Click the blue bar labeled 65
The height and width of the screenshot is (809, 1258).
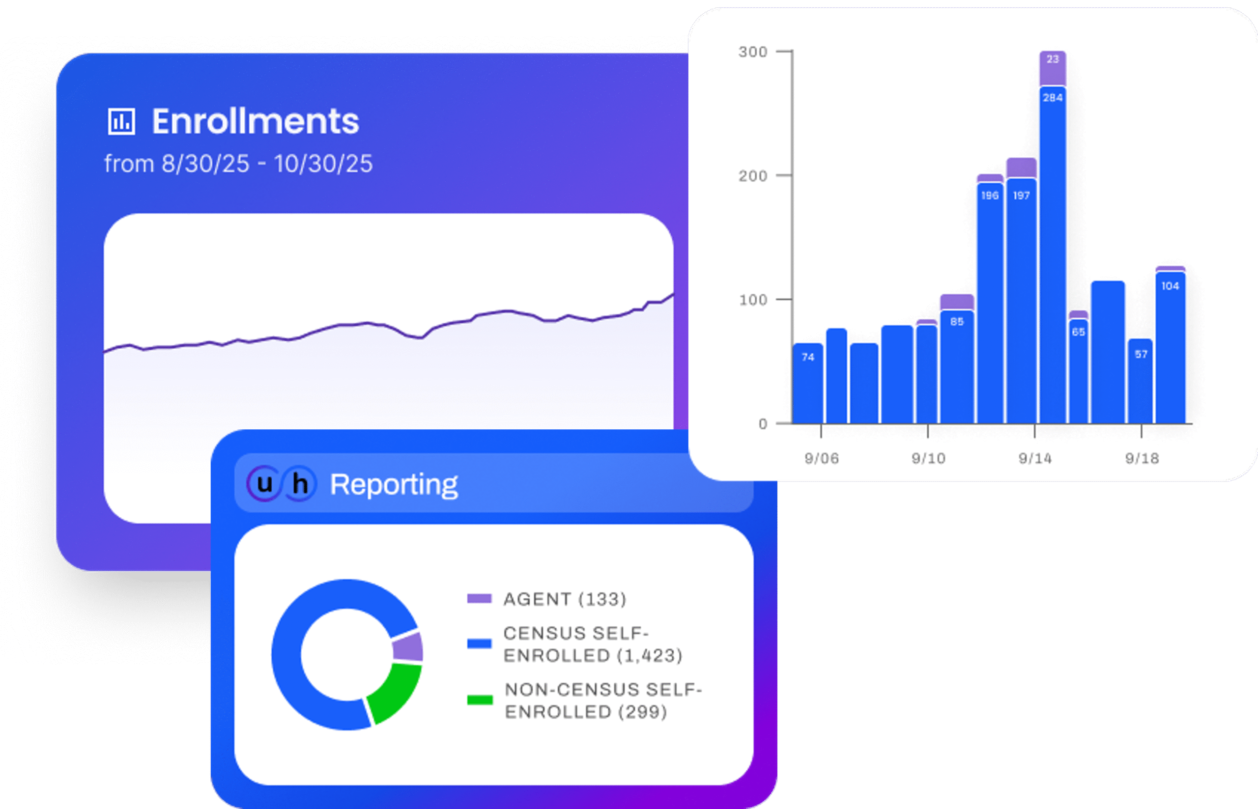click(1078, 371)
